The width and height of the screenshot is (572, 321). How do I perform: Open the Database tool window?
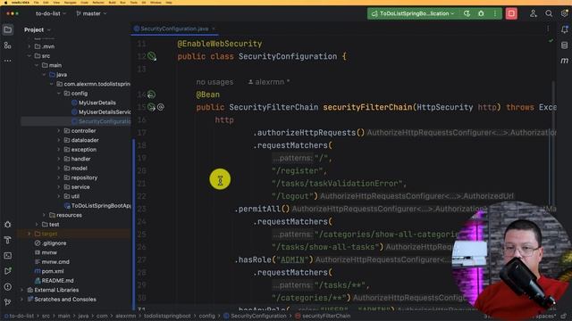tap(564, 45)
